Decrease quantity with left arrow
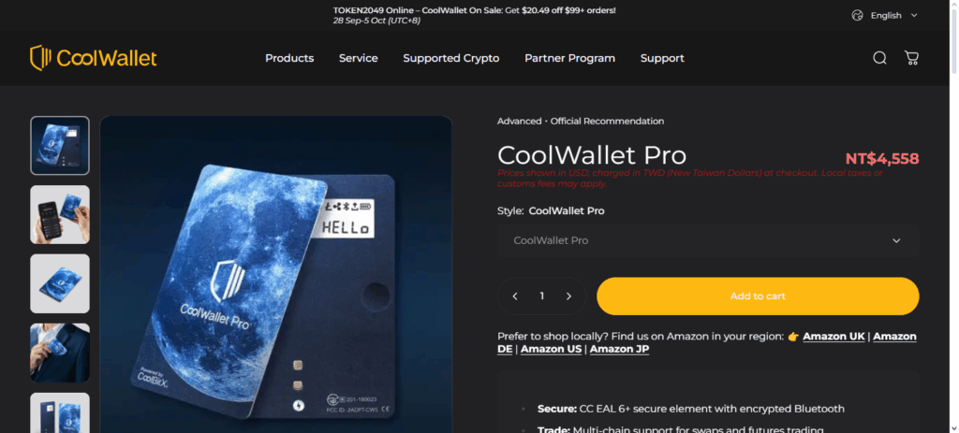Viewport: 959px width, 433px height. pos(515,296)
